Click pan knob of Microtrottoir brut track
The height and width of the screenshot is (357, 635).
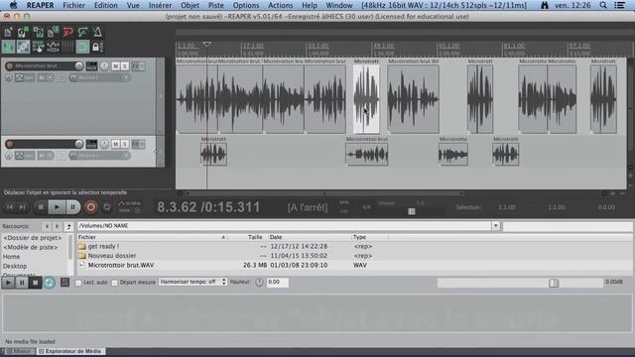pyautogui.click(x=104, y=66)
